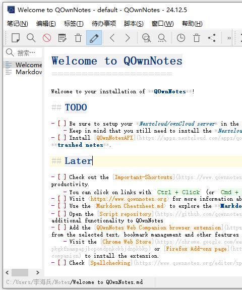
Task: Click the 'Welcome to QOwnNotes' heading
Action: [117, 61]
